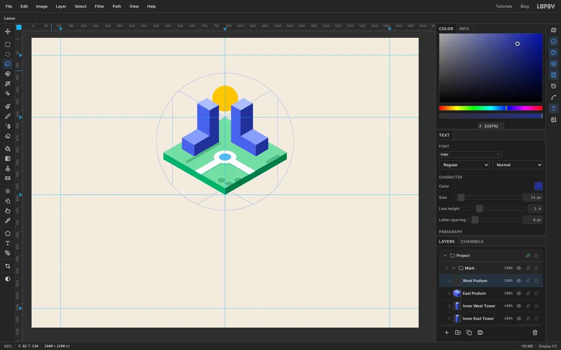
Task: Open the Tutorials link
Action: tap(504, 6)
